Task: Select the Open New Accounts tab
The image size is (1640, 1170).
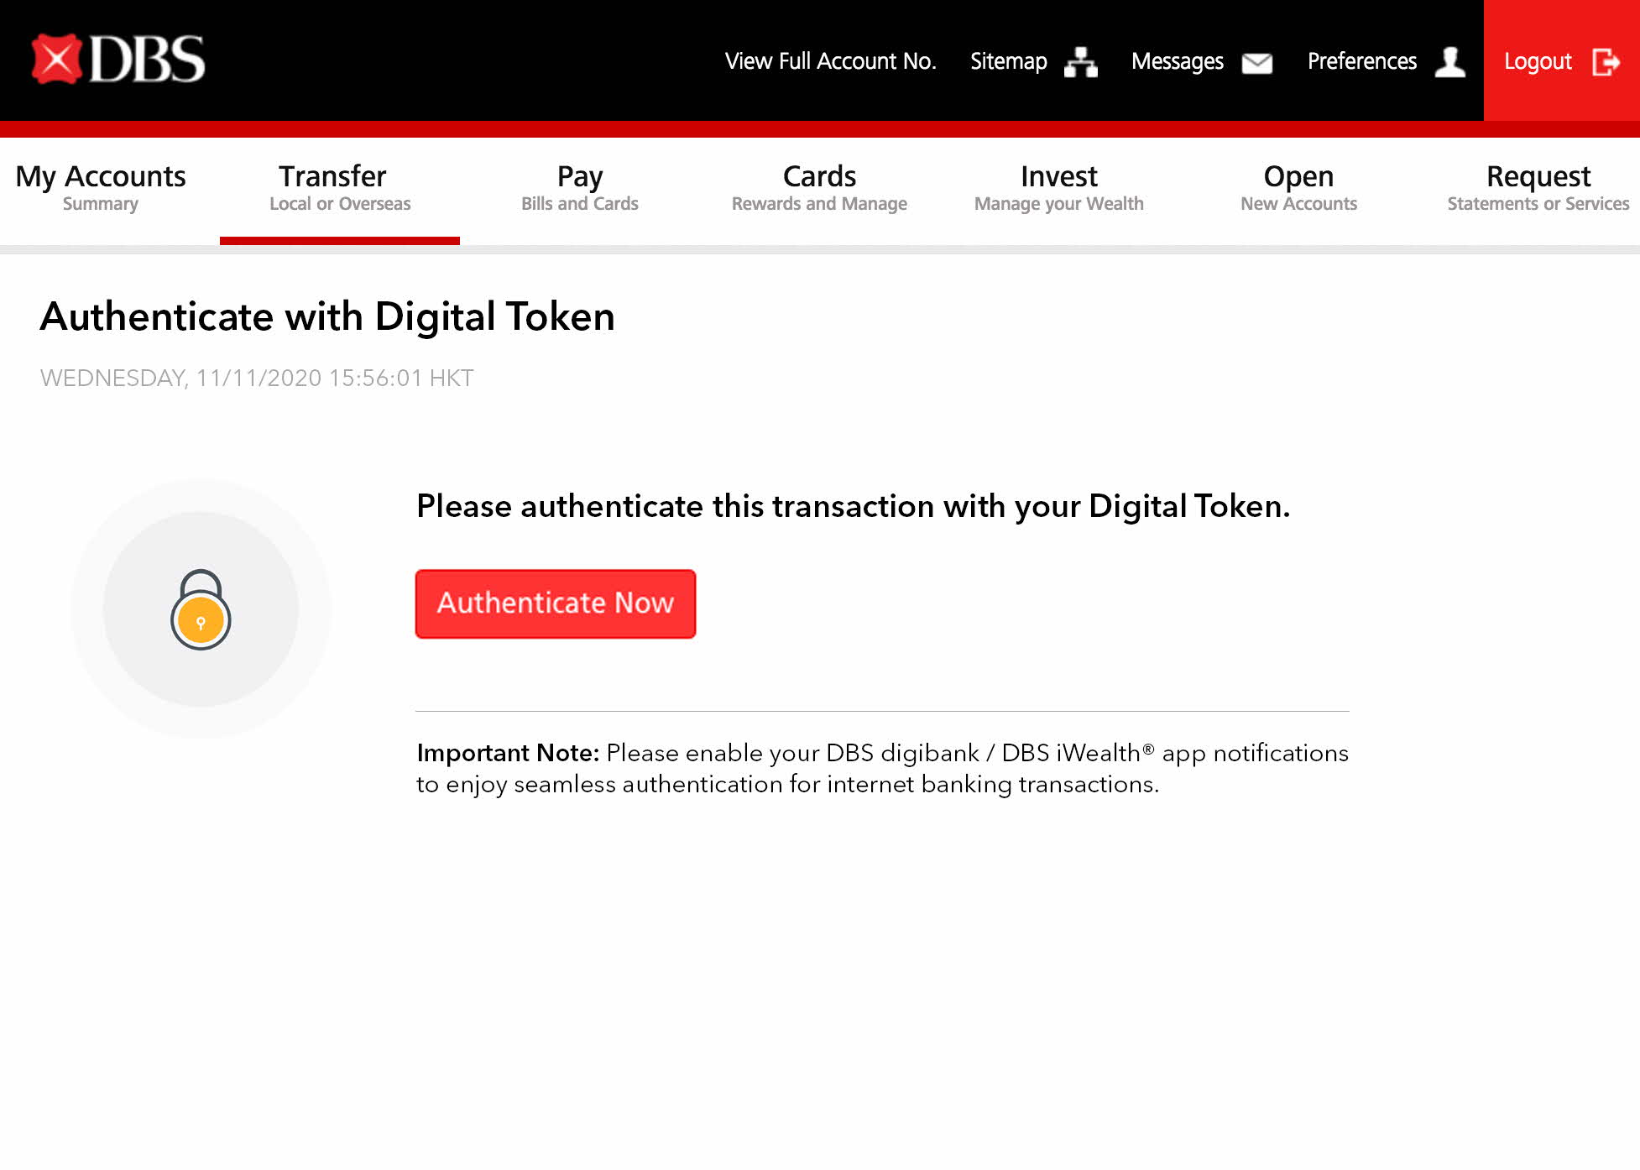Action: 1298,188
